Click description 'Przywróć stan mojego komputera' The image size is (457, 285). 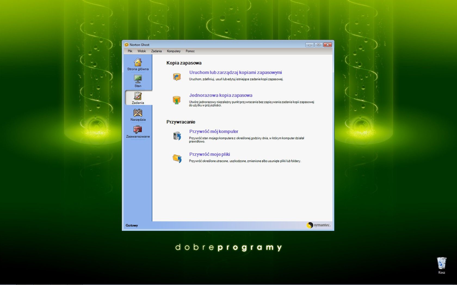[246, 140]
